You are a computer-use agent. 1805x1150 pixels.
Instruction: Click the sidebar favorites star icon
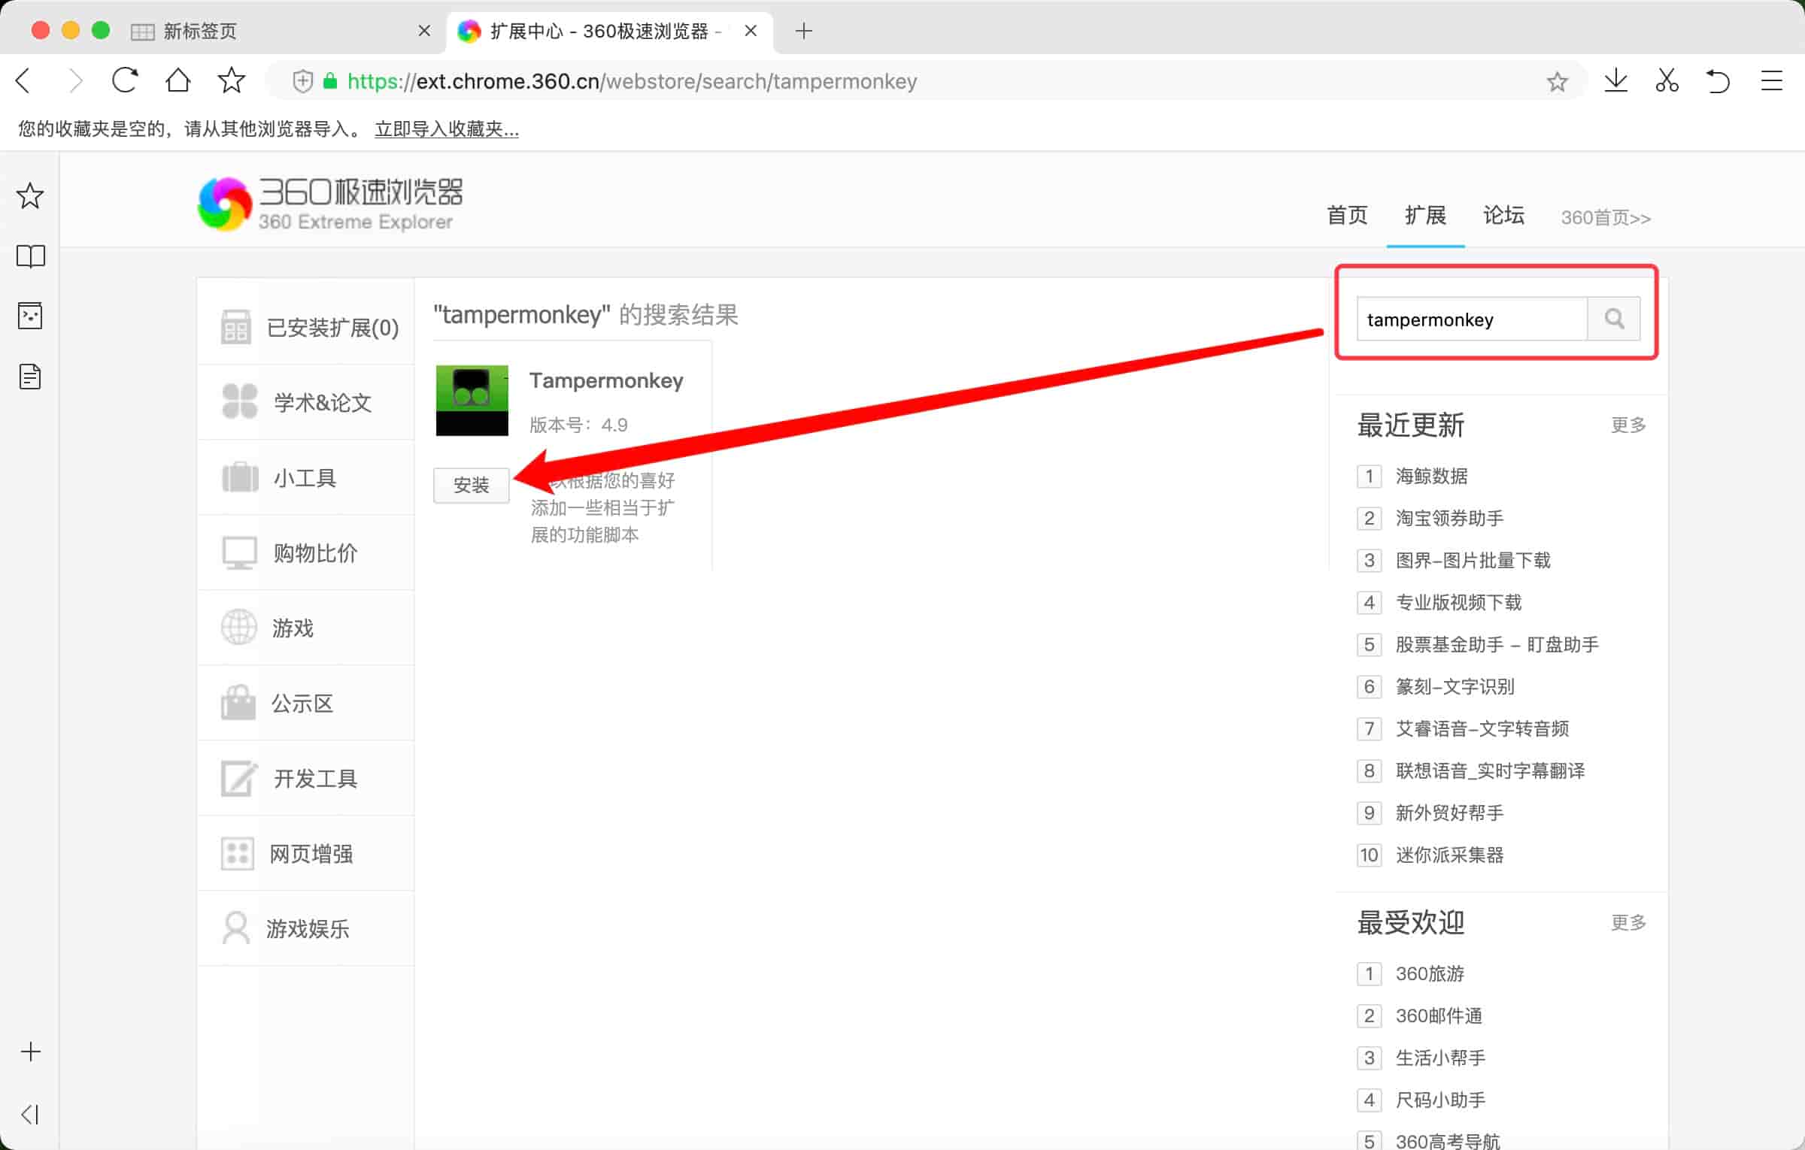[x=30, y=195]
